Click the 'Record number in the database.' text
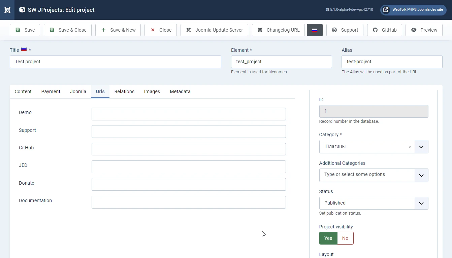Image resolution: width=452 pixels, height=258 pixels. click(349, 121)
